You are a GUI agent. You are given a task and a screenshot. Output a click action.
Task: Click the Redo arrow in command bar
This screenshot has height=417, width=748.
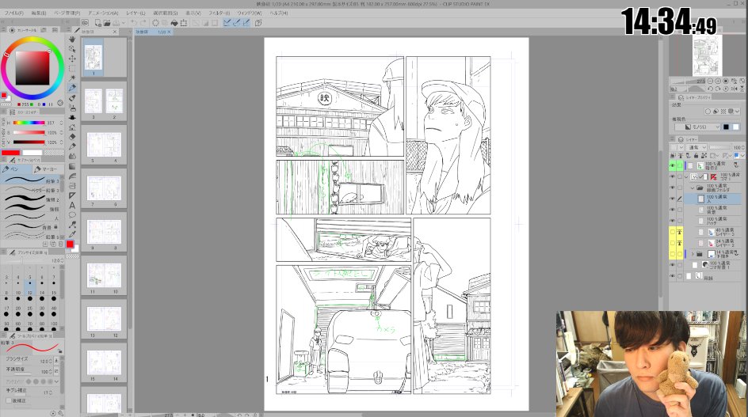click(x=143, y=22)
